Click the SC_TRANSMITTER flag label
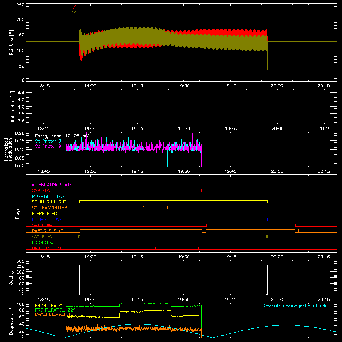 click(x=50, y=208)
